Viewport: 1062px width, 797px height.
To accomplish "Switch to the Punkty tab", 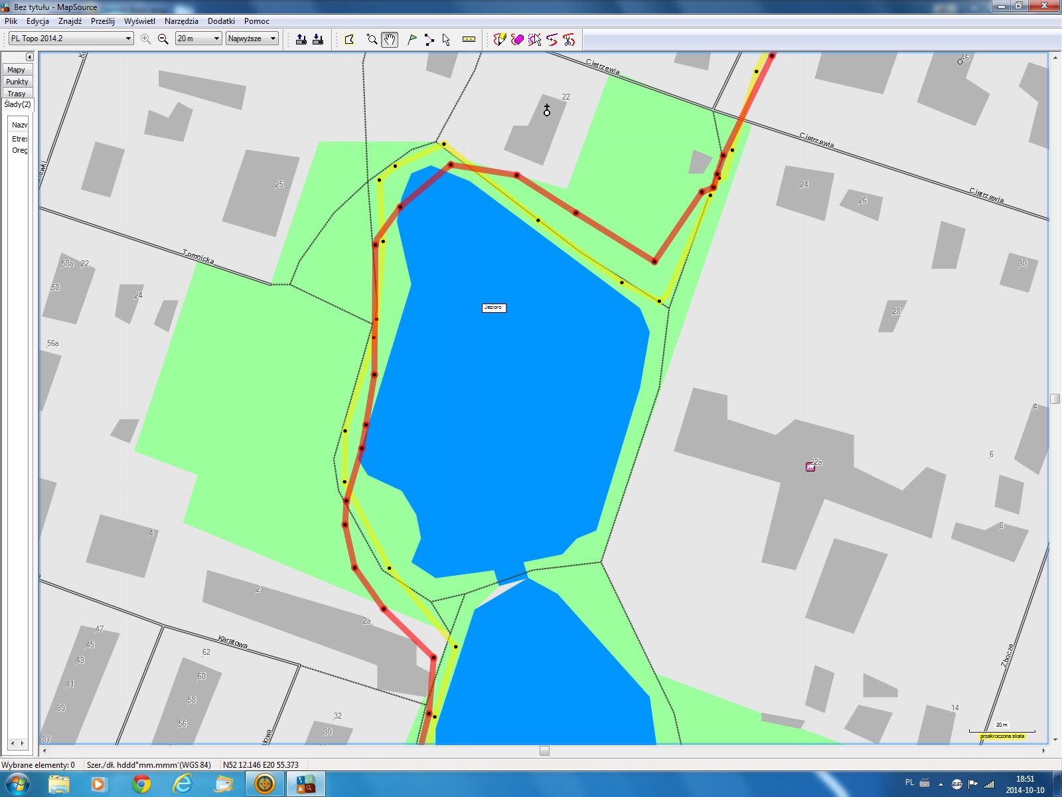I will (17, 82).
